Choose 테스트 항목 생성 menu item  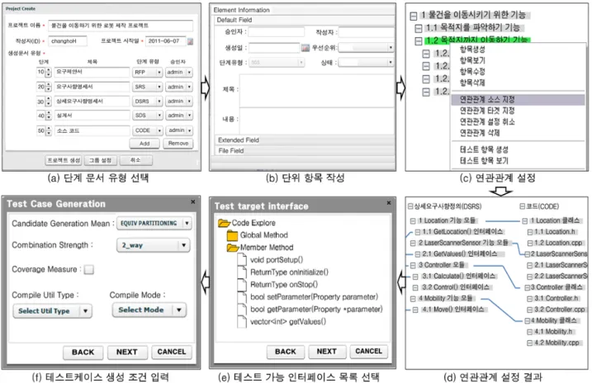pyautogui.click(x=484, y=149)
